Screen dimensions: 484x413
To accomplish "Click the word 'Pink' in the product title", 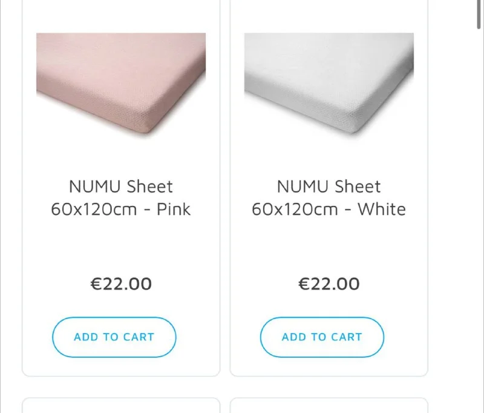I will [x=174, y=210].
